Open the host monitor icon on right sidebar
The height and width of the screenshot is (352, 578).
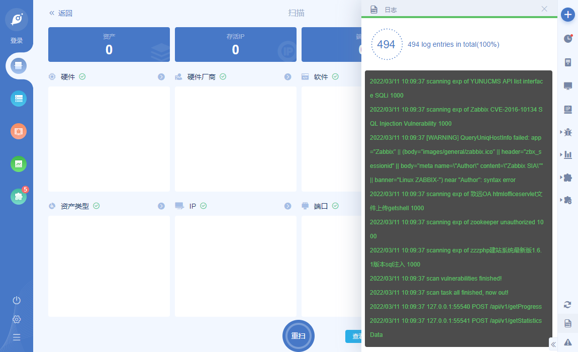point(569,85)
